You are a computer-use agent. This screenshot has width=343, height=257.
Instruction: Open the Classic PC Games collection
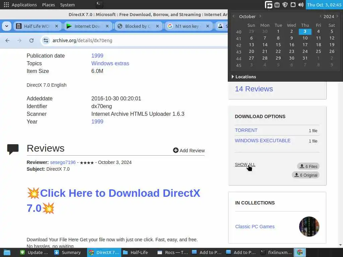255,227
